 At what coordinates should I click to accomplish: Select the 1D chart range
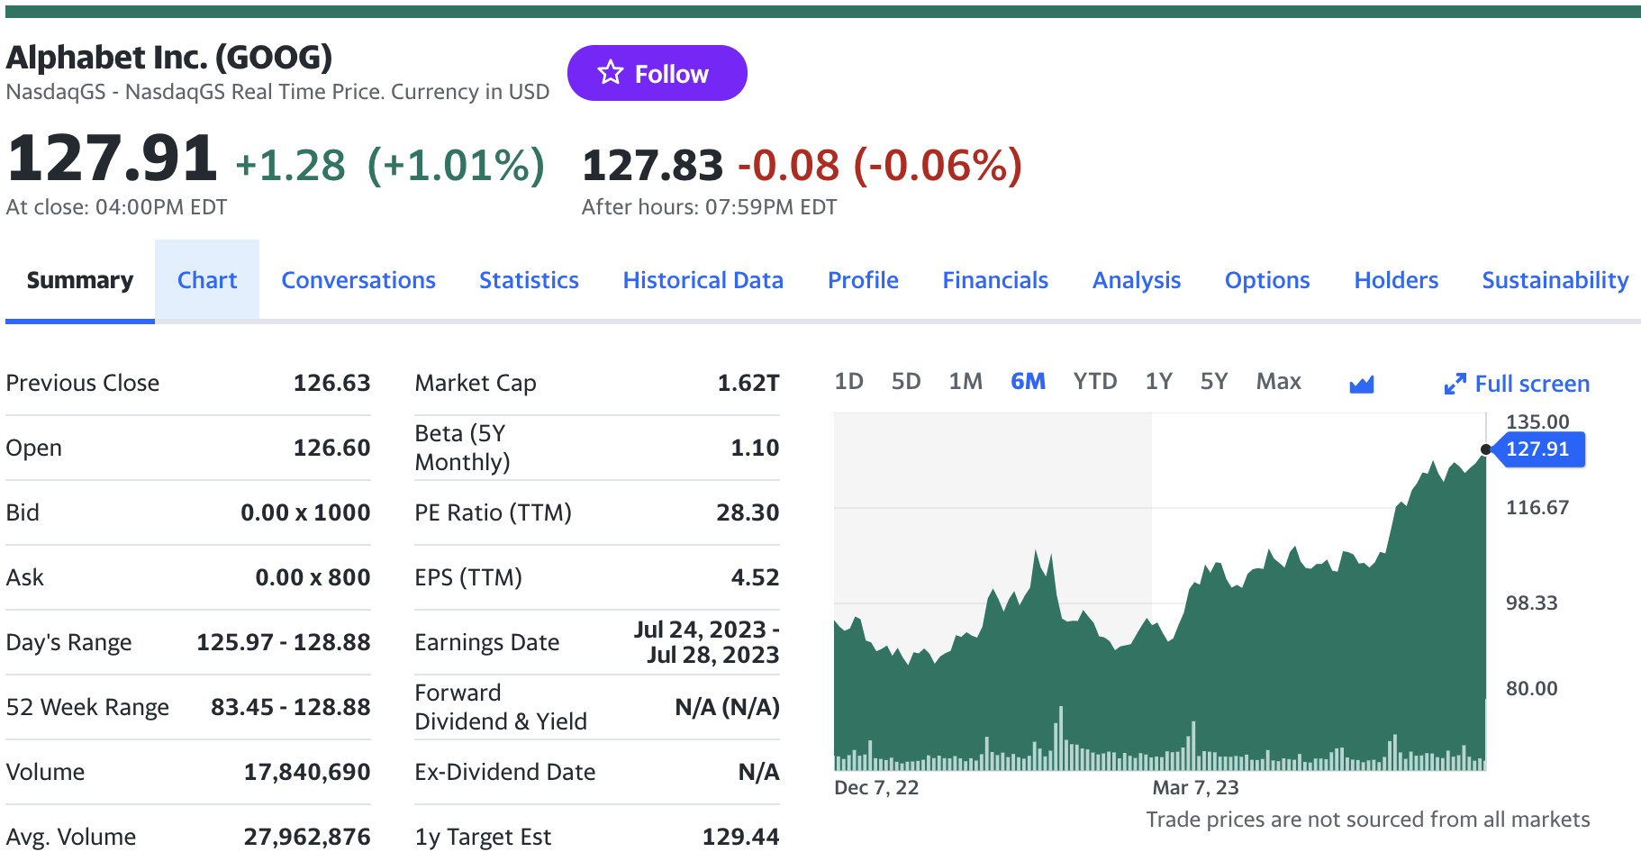(x=848, y=381)
